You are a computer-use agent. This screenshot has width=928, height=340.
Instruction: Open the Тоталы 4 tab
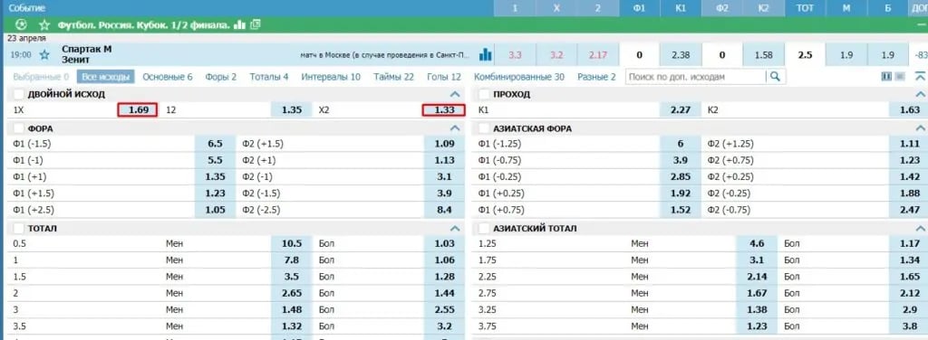(269, 77)
